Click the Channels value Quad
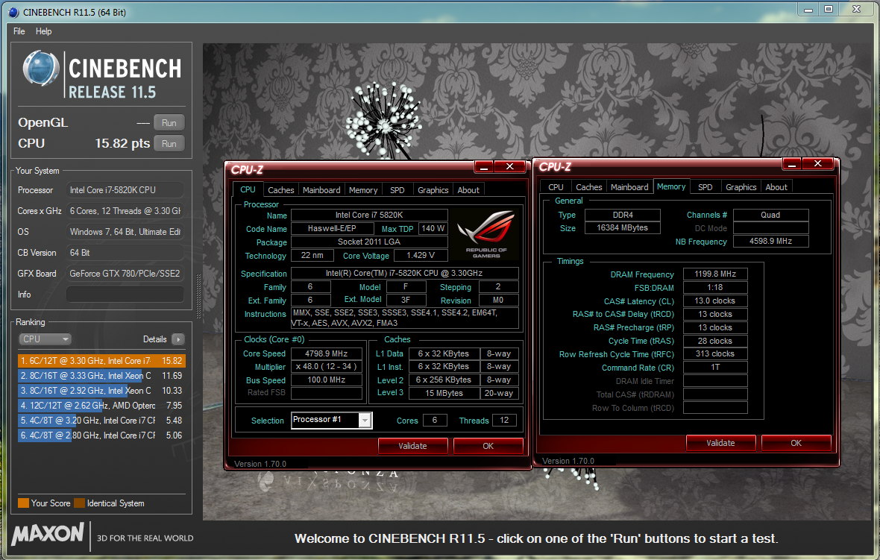Viewport: 880px width, 560px height. click(x=770, y=215)
